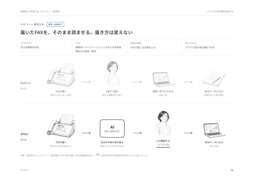Viewport: 254px width, 180px height.
Task: Select the source line starting 出典：株式会社インフォマート
Action: [x=84, y=155]
